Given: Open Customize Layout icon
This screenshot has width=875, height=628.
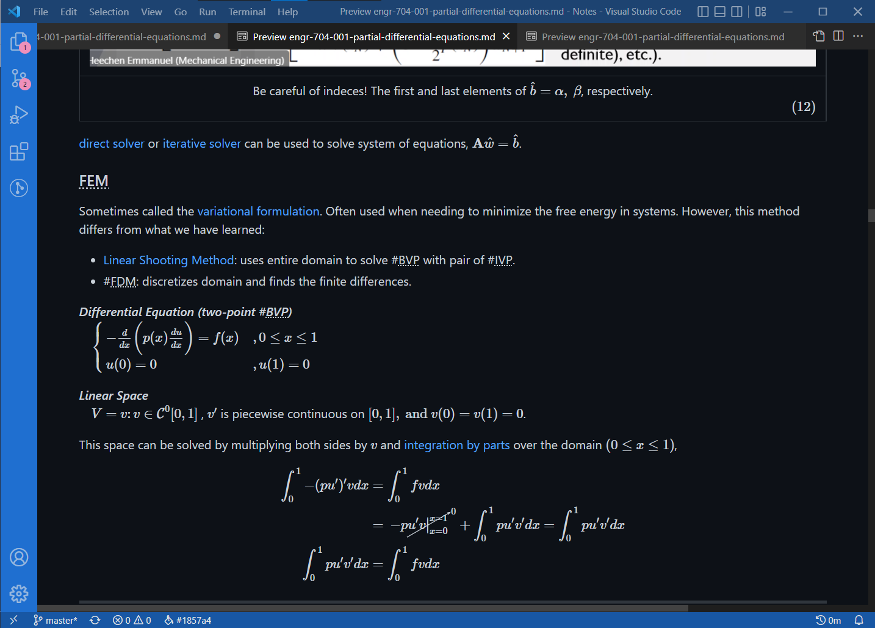Looking at the screenshot, I should tap(760, 12).
